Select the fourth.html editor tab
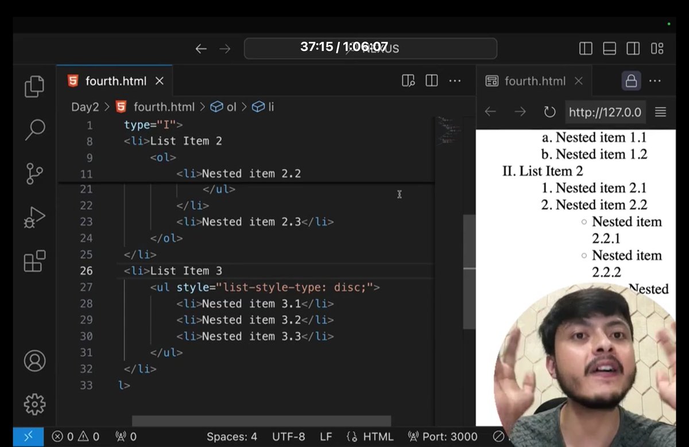Image resolution: width=689 pixels, height=447 pixels. click(115, 81)
